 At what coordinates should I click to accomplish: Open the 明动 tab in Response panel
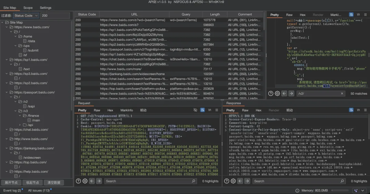pyautogui.click(x=289, y=110)
